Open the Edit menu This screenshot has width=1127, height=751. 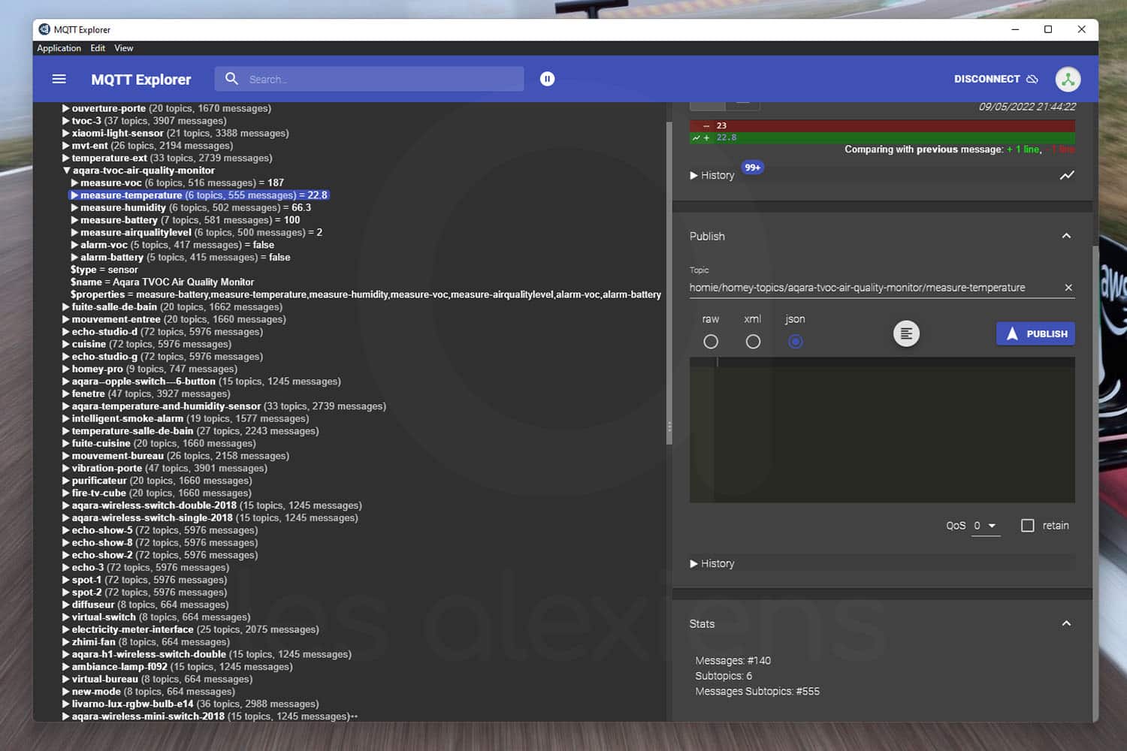pyautogui.click(x=98, y=48)
